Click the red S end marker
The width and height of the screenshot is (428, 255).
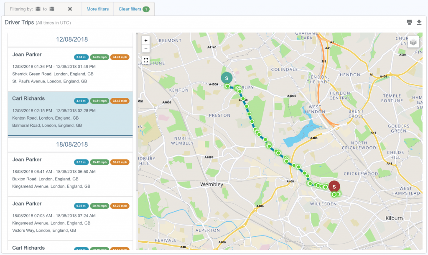tap(334, 187)
